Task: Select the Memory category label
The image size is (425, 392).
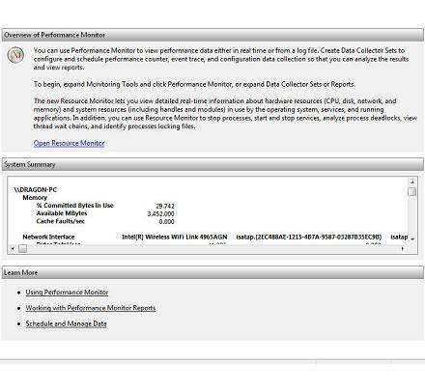Action: point(35,198)
